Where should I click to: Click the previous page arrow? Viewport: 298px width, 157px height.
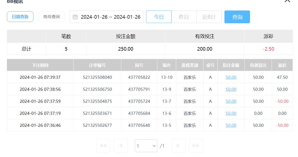tap(121, 145)
